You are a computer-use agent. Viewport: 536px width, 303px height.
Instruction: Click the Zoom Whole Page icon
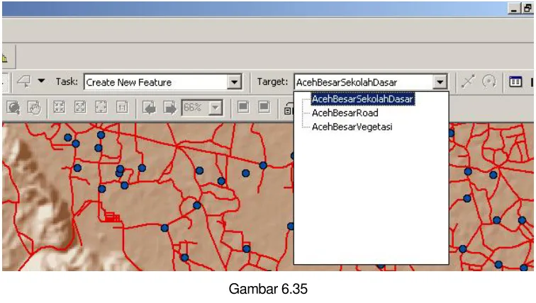tap(101, 107)
